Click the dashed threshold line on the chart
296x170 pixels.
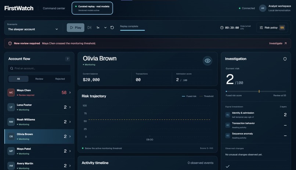click(x=149, y=120)
